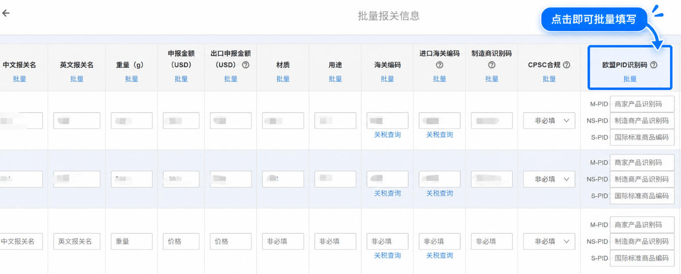The image size is (681, 274).
Task: Click first row 关税查询 under 进口海关编码
Action: click(439, 135)
